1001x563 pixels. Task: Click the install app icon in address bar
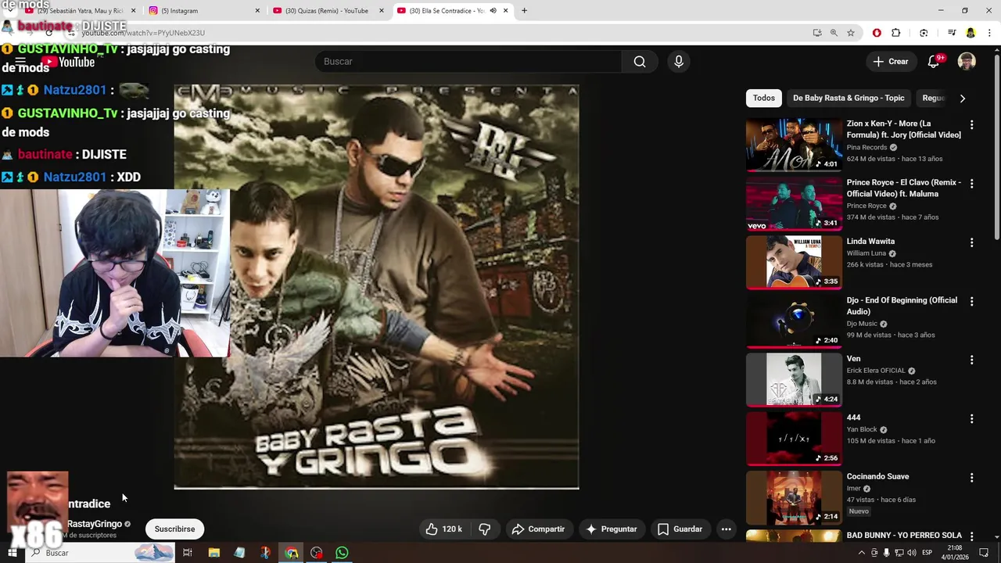(x=817, y=33)
